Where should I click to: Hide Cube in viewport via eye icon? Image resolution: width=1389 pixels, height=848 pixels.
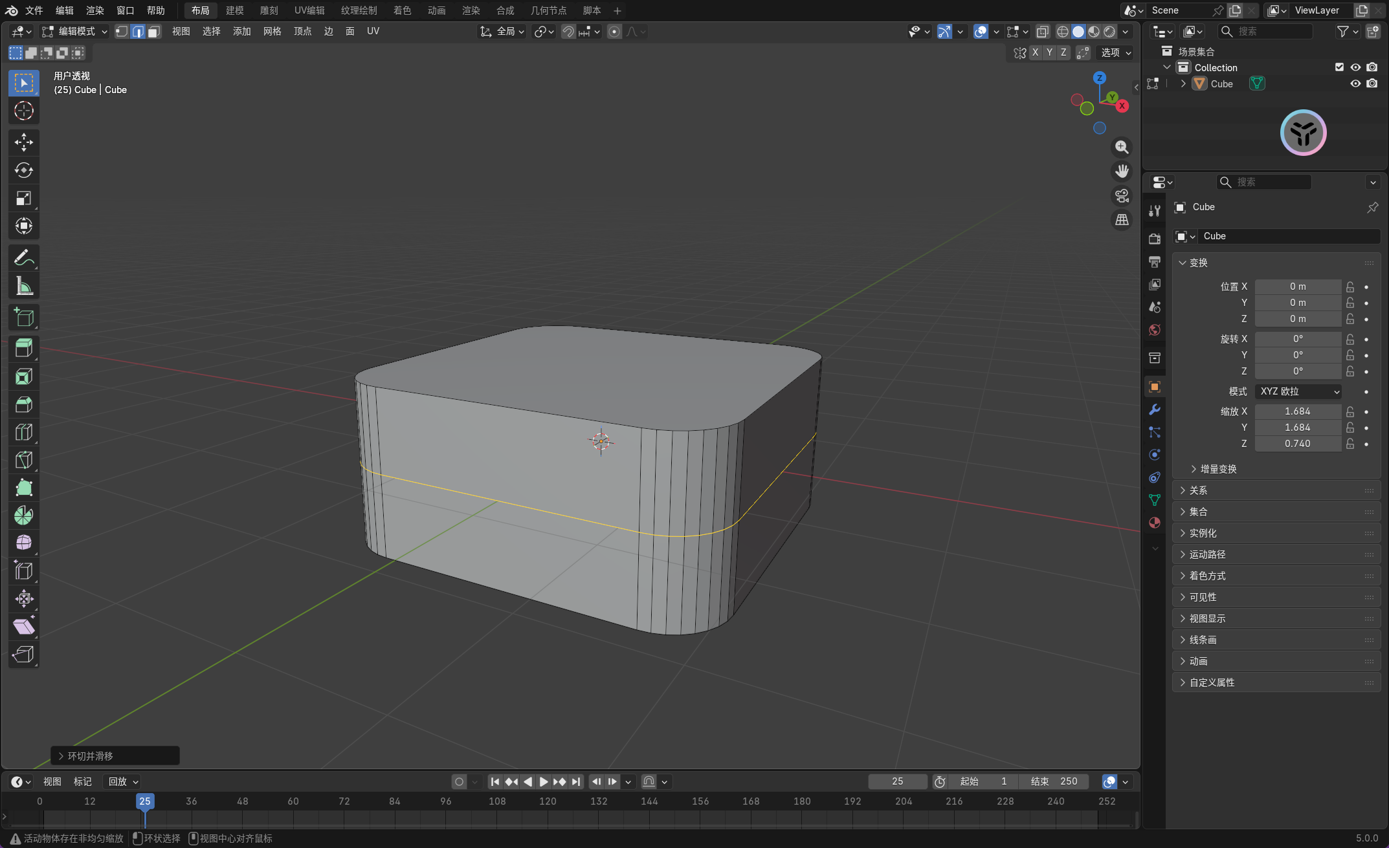click(1355, 83)
